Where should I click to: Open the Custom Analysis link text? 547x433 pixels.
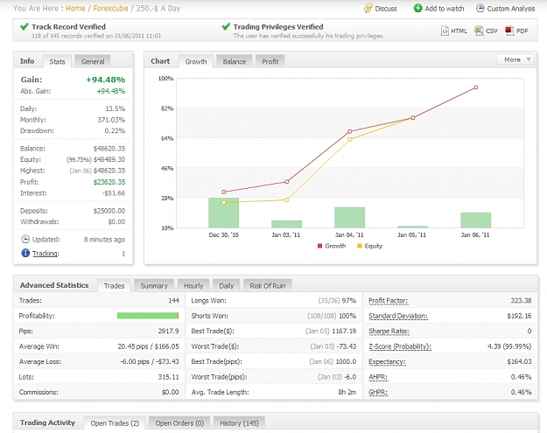click(511, 9)
